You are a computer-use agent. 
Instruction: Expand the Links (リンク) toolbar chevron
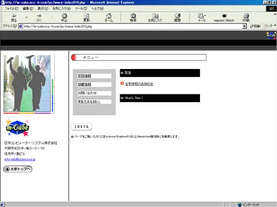pyautogui.click(x=275, y=26)
